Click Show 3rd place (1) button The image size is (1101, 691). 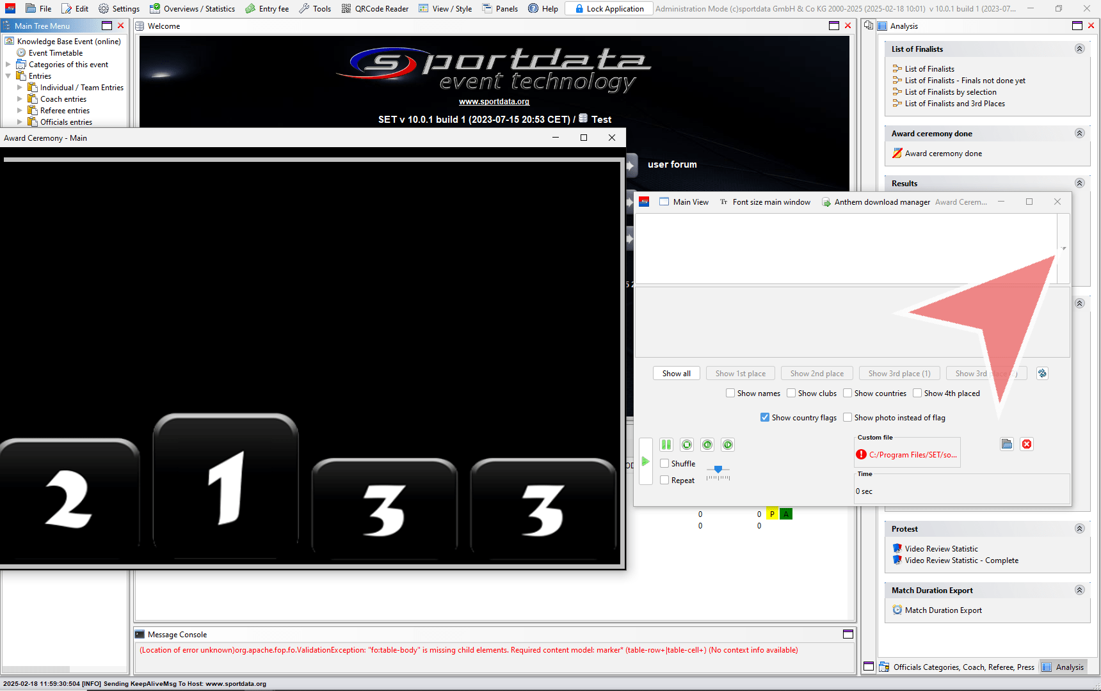point(899,373)
